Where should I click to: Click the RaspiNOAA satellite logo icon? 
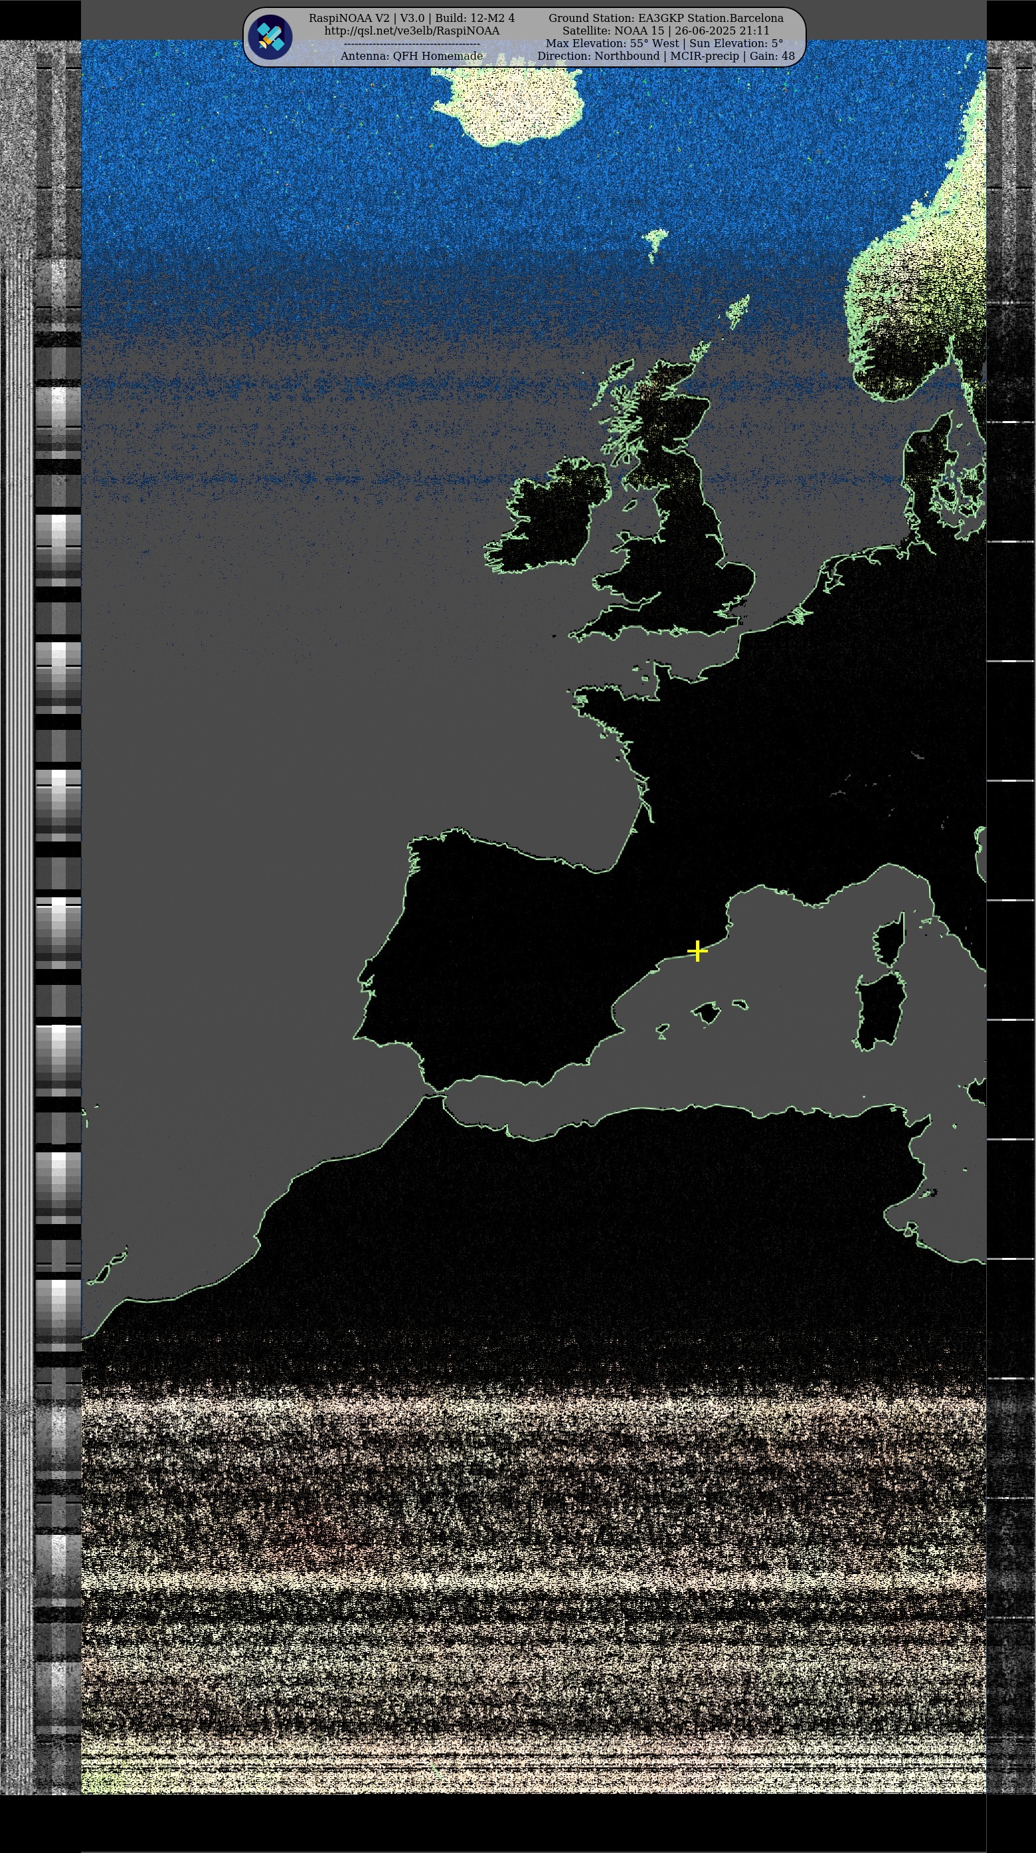click(270, 37)
